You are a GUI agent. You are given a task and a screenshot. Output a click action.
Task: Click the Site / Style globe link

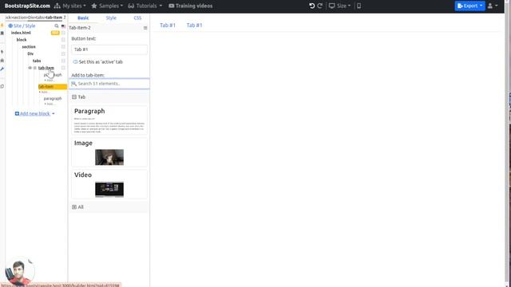coord(22,26)
